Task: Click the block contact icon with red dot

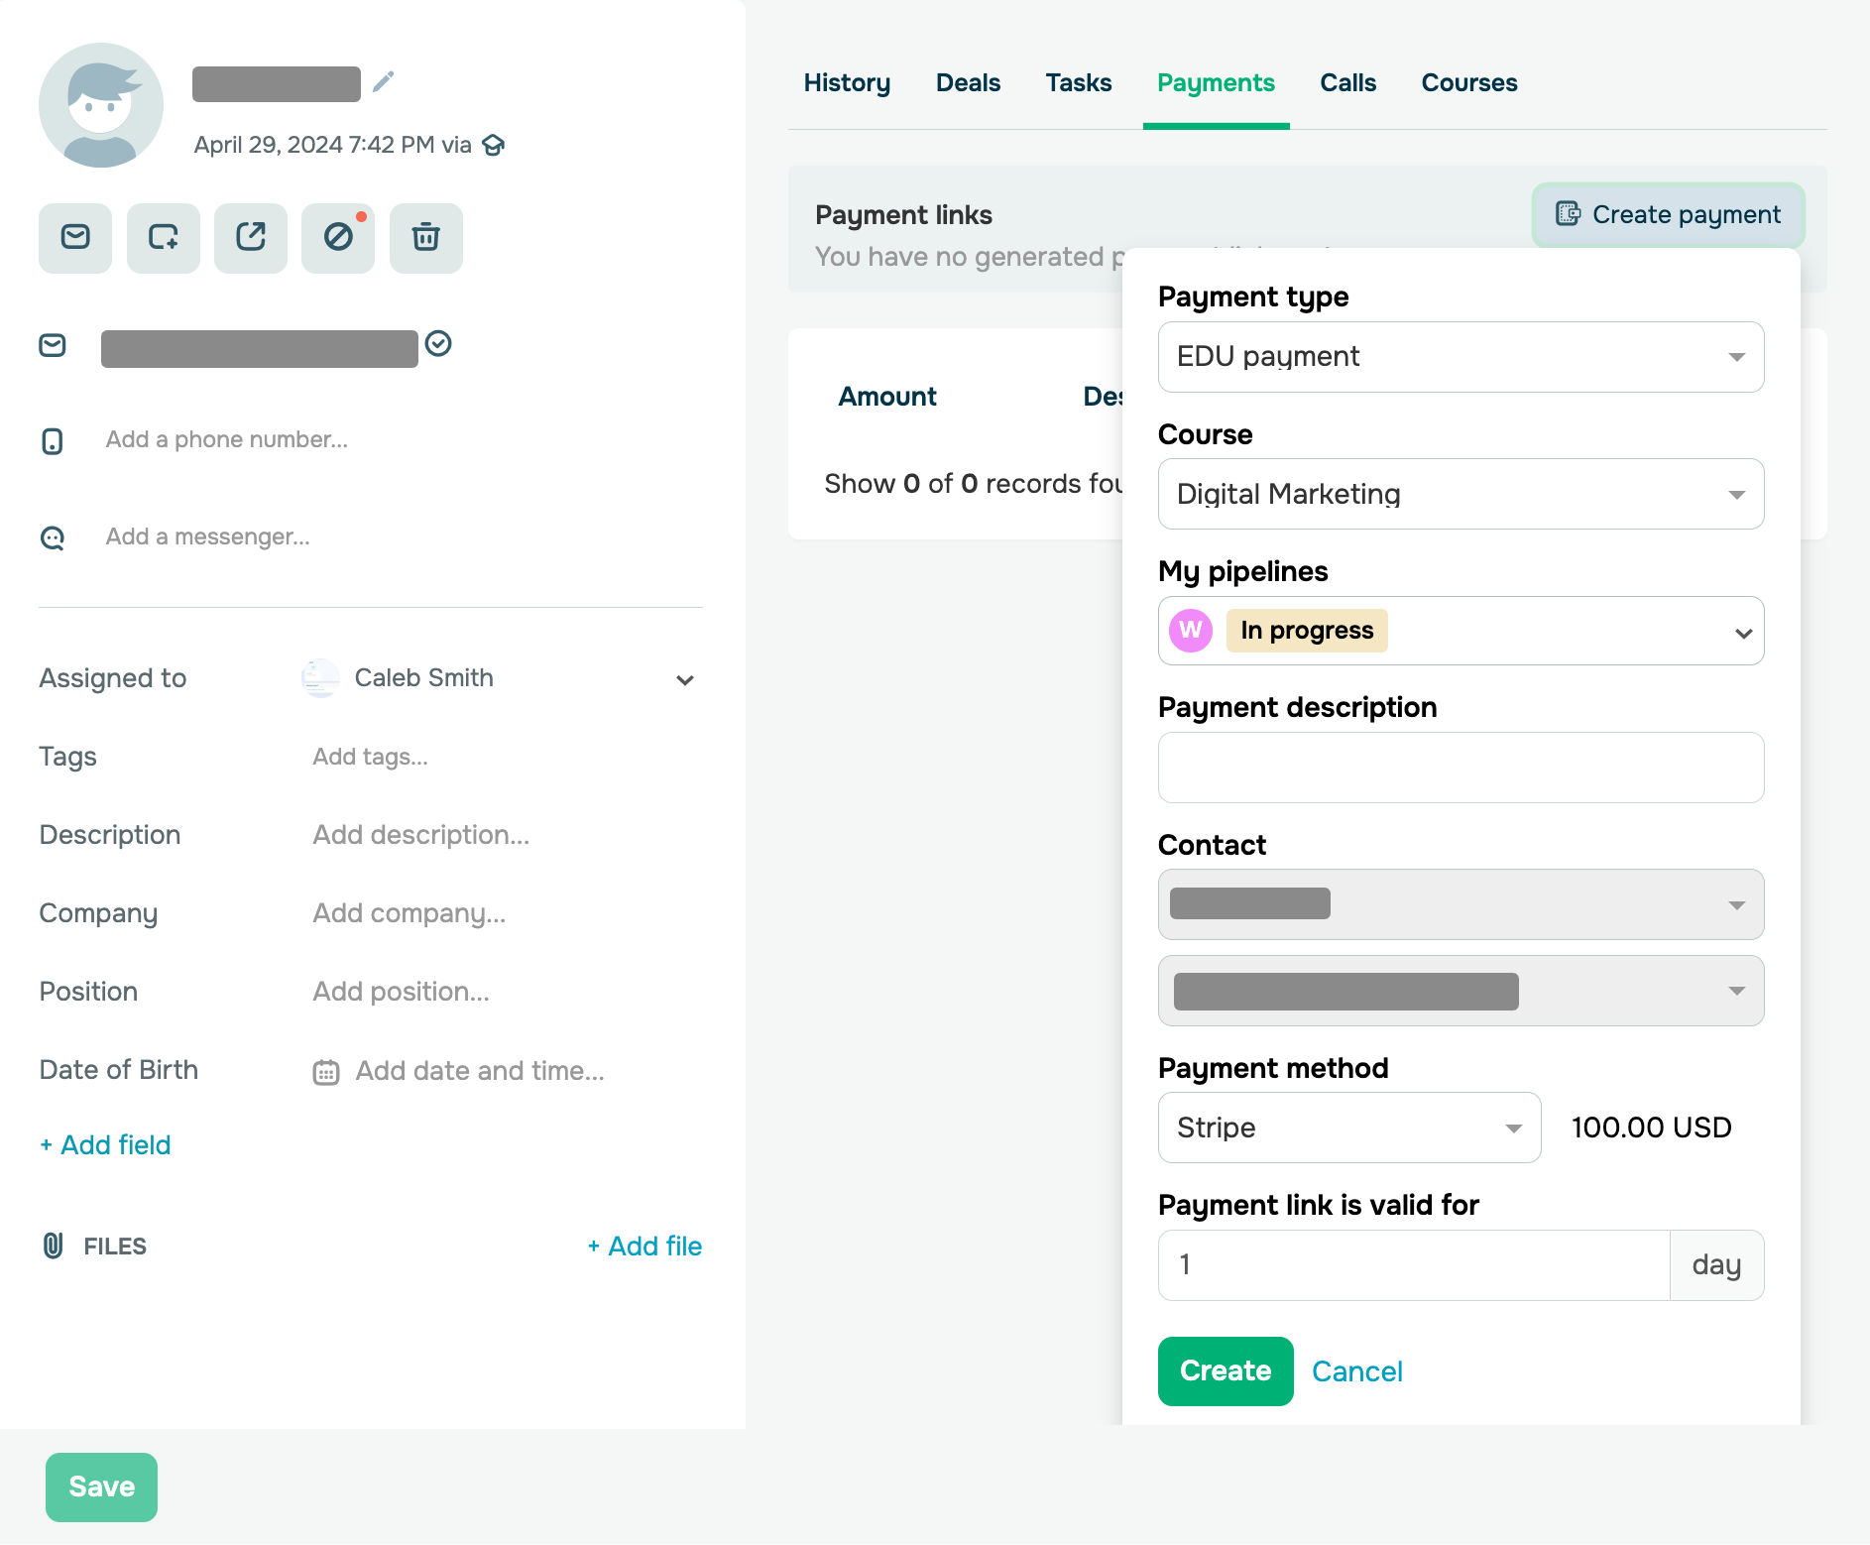Action: click(337, 238)
